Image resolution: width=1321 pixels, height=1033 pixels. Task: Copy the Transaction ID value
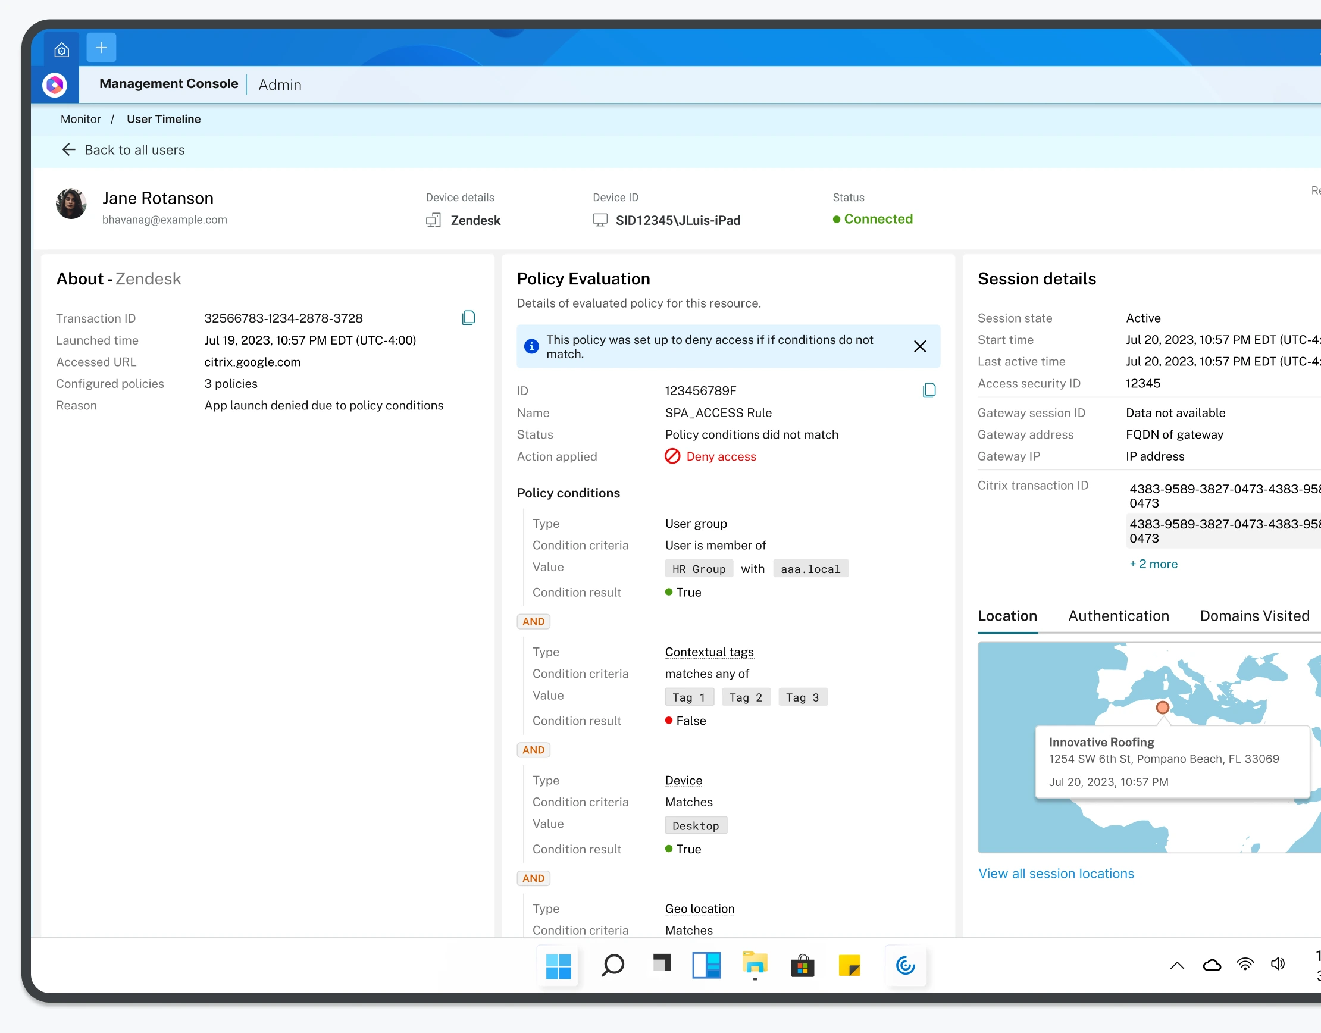pos(468,318)
